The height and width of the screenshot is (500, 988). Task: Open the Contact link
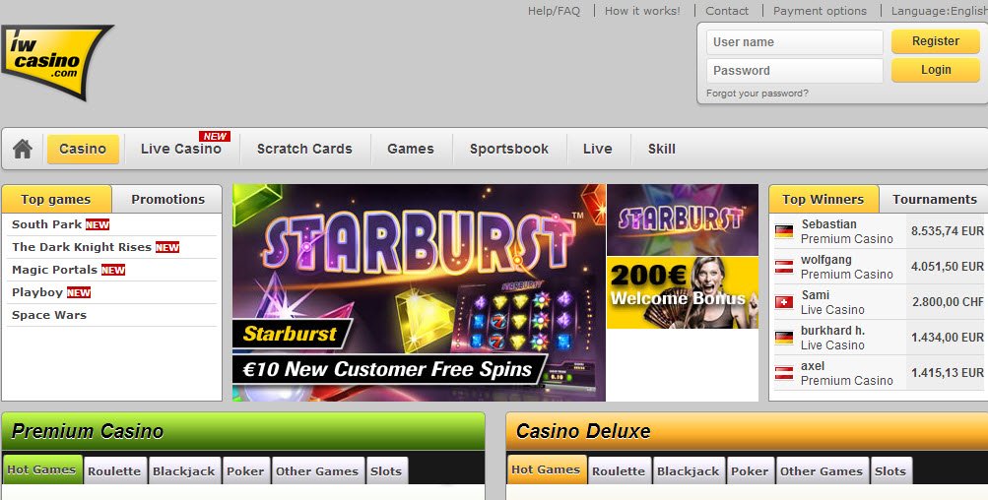(x=727, y=11)
